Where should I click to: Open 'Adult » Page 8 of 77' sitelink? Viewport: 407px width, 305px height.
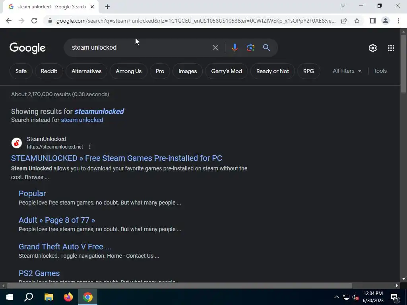point(57,220)
